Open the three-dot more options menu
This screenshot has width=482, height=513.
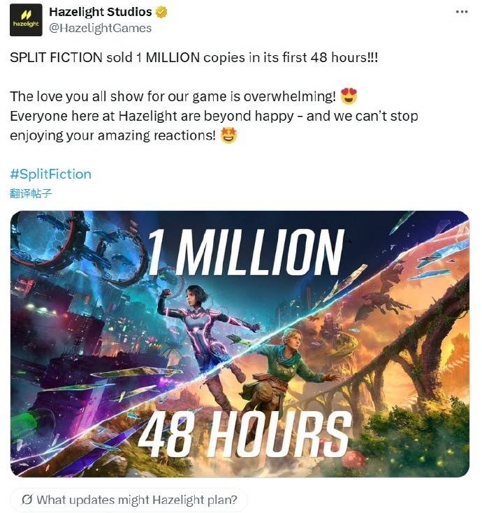coord(461,12)
